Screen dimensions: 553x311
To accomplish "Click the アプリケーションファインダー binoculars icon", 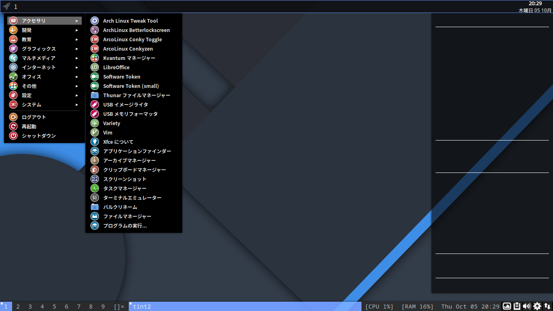I will click(x=95, y=151).
